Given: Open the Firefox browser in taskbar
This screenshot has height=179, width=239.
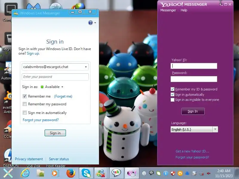Looking at the screenshot, I should coord(71,173).
